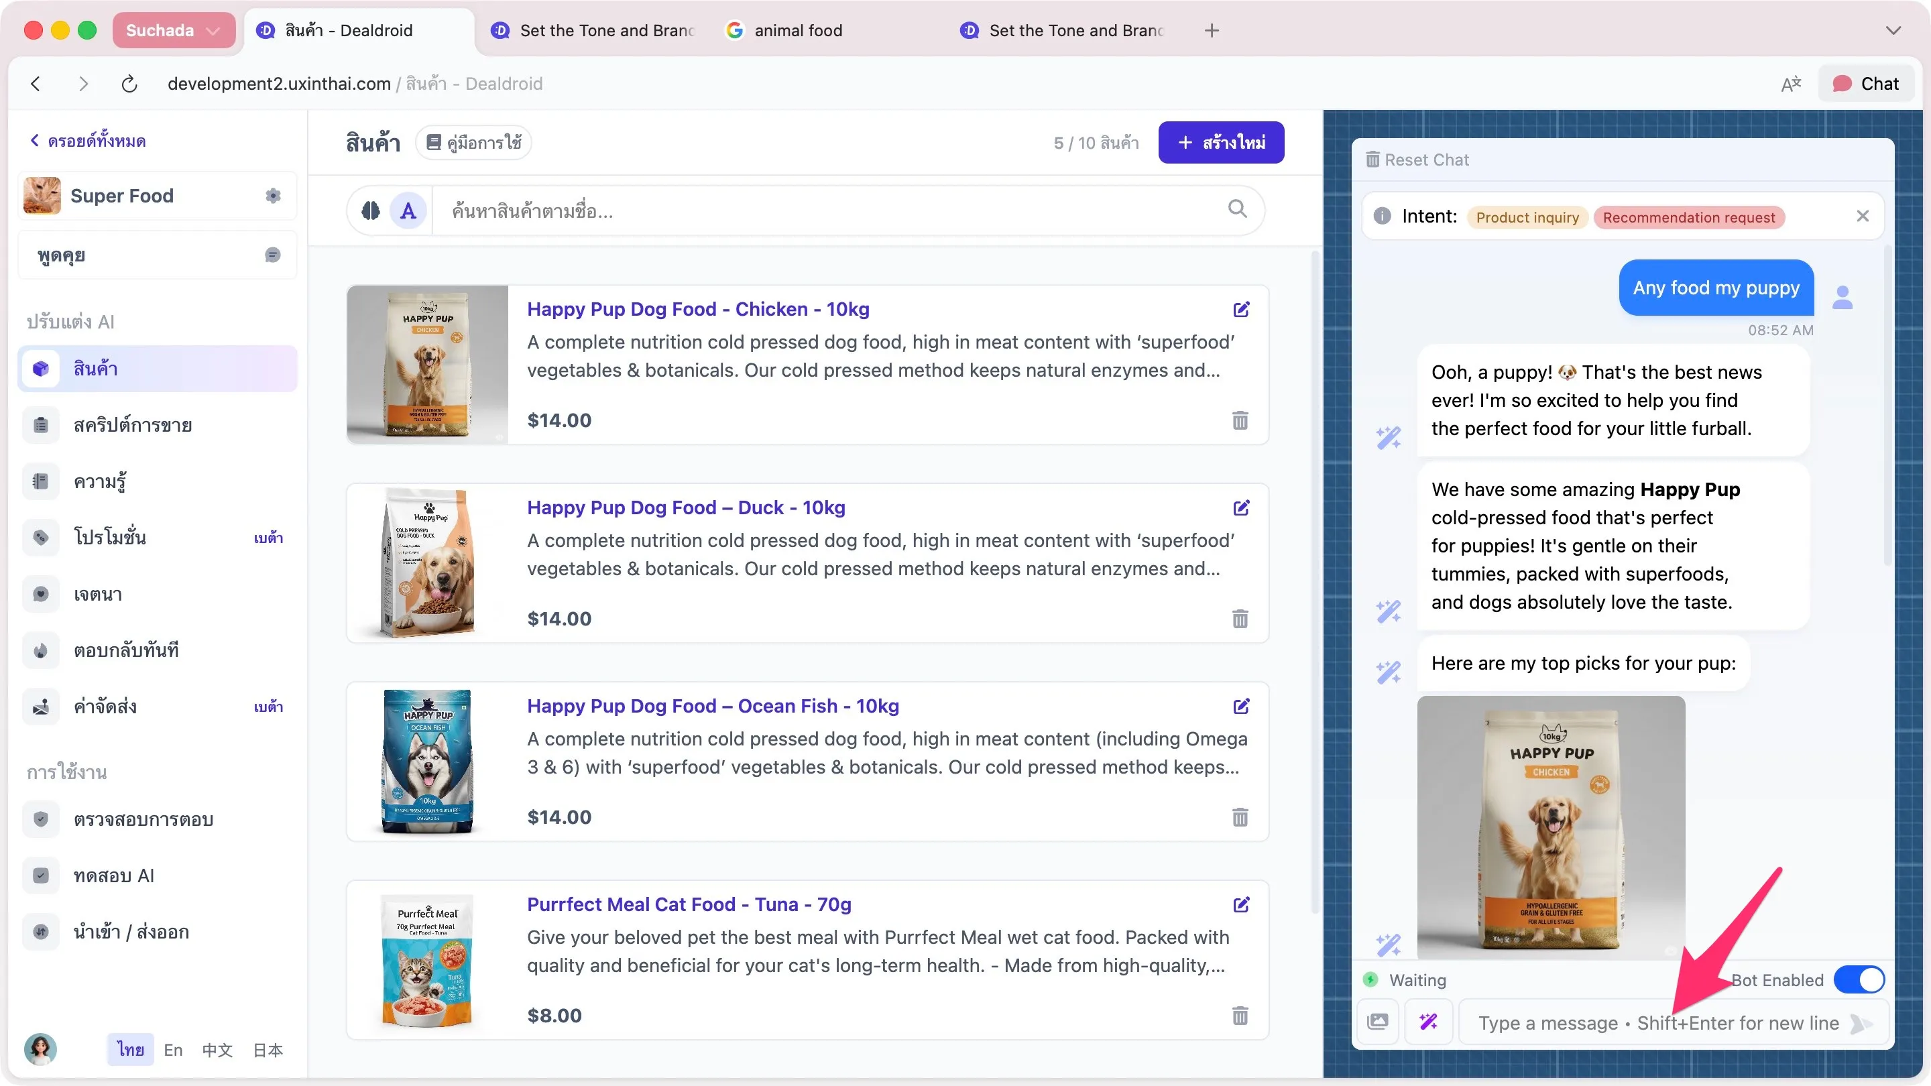Toggle the brain semantic search mode
Screen dimensions: 1931x1086
(x=369, y=210)
